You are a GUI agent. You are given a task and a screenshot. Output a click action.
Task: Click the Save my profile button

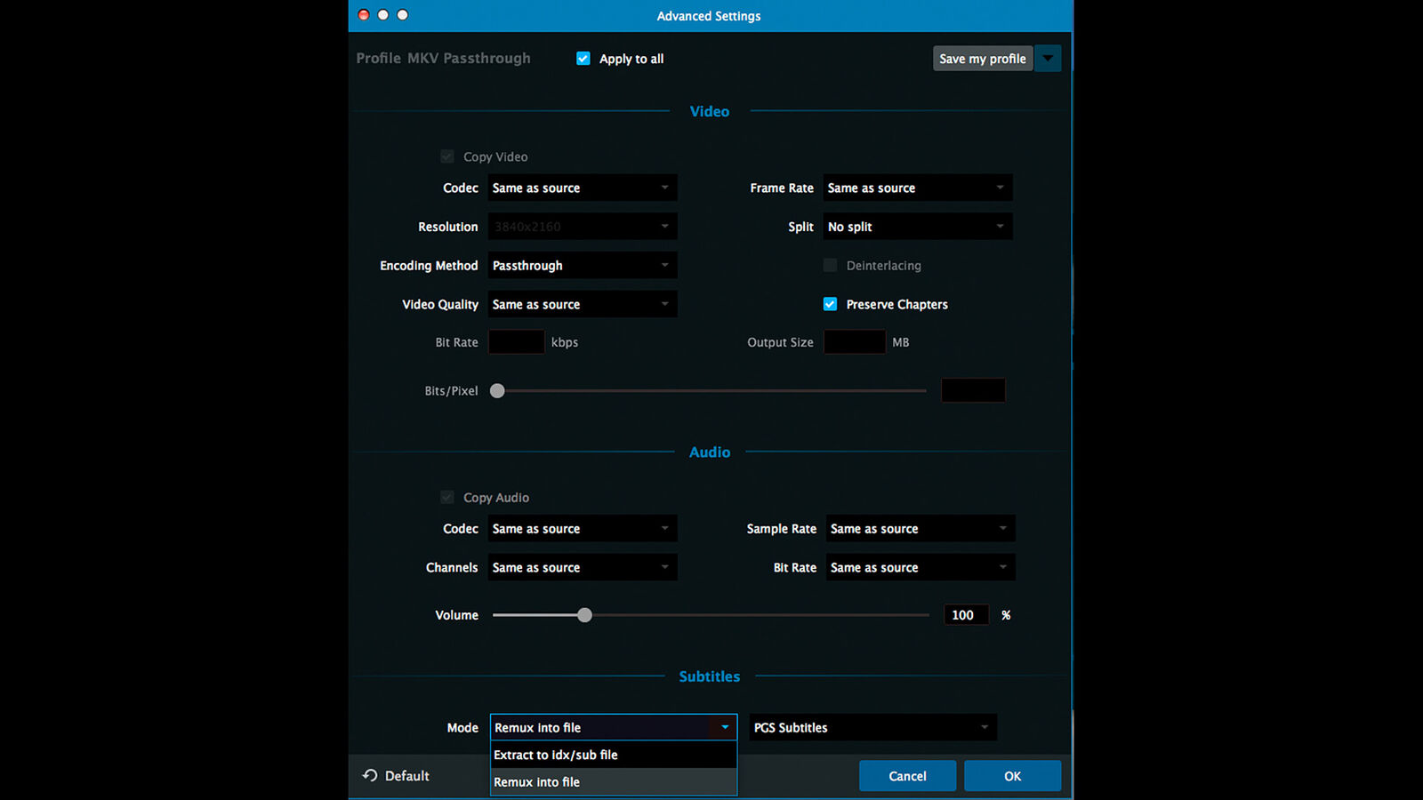(x=982, y=59)
